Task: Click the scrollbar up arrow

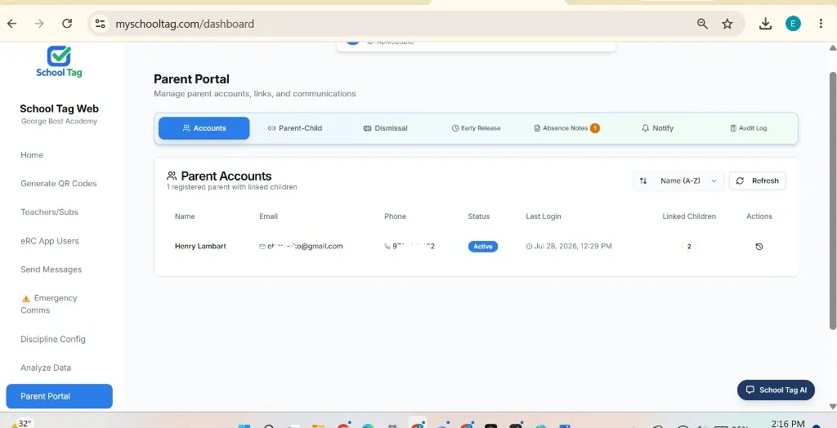Action: click(x=832, y=48)
